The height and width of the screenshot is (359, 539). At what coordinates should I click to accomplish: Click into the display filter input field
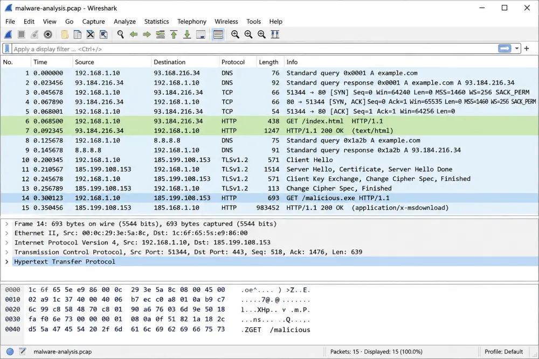(x=254, y=49)
